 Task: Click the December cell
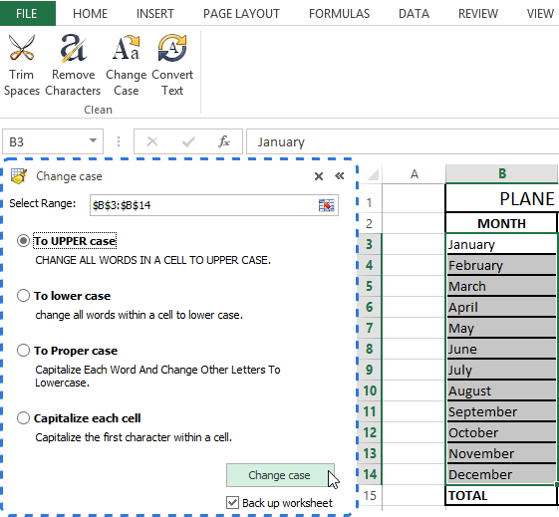coord(501,474)
